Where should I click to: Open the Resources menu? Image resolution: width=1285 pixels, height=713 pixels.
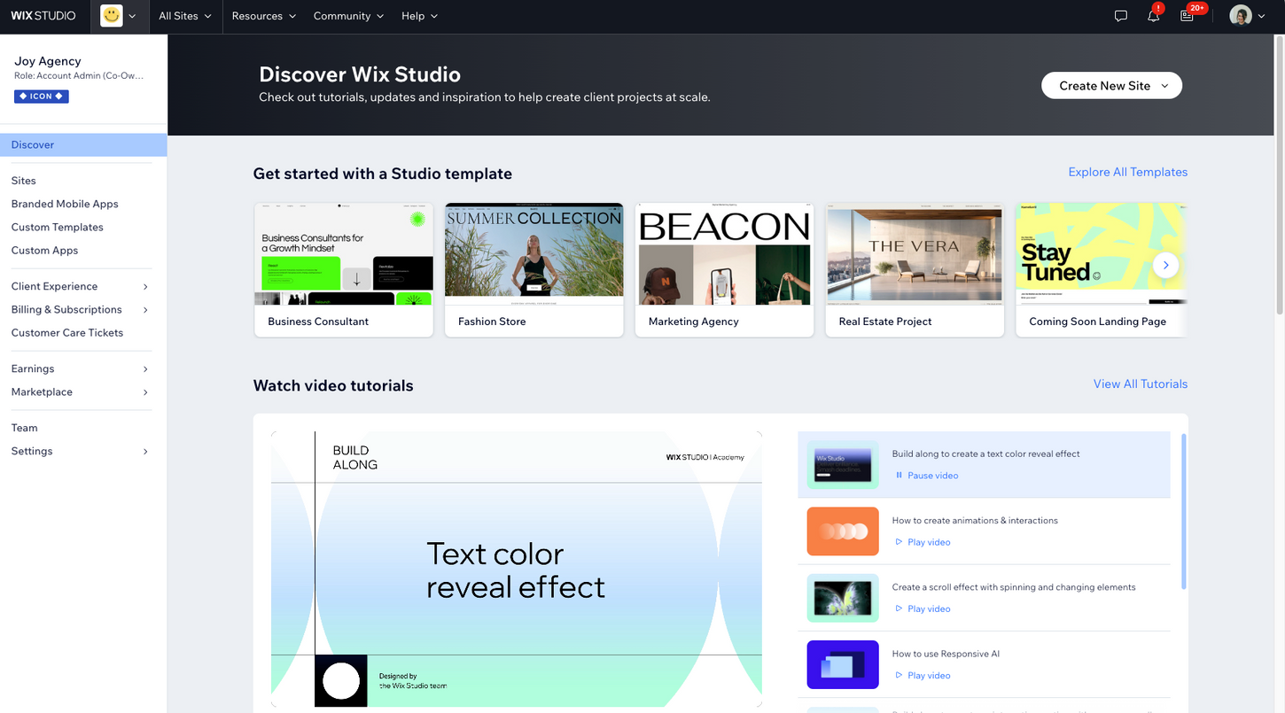(x=263, y=16)
